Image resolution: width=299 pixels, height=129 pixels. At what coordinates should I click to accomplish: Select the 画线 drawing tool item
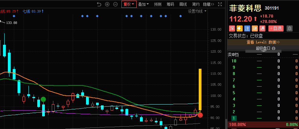(183, 4)
